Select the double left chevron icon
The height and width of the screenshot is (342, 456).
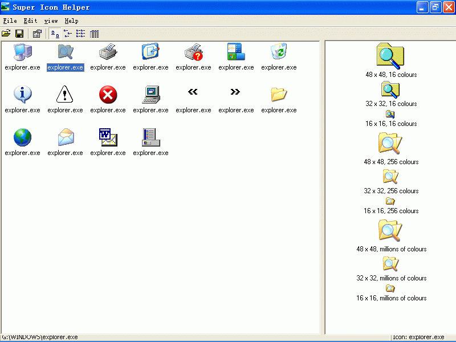click(x=193, y=92)
